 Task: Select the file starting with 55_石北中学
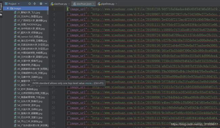tap(30, 118)
